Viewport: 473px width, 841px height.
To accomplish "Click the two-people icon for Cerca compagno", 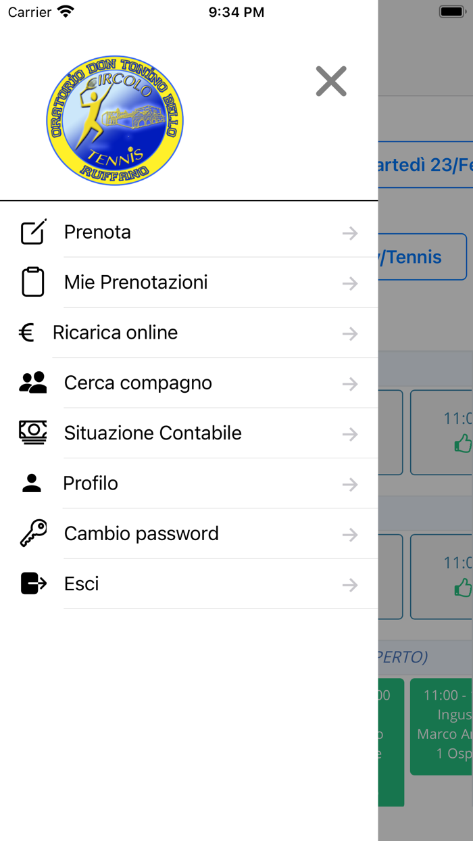I will [x=33, y=382].
